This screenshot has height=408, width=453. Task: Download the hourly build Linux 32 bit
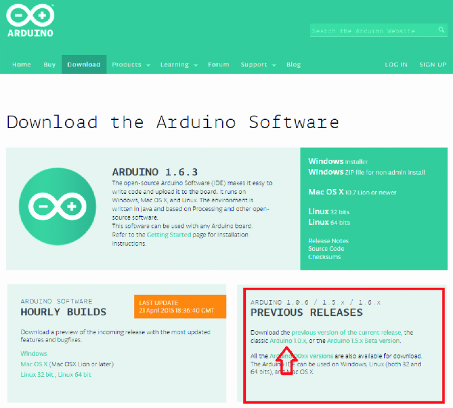click(37, 375)
